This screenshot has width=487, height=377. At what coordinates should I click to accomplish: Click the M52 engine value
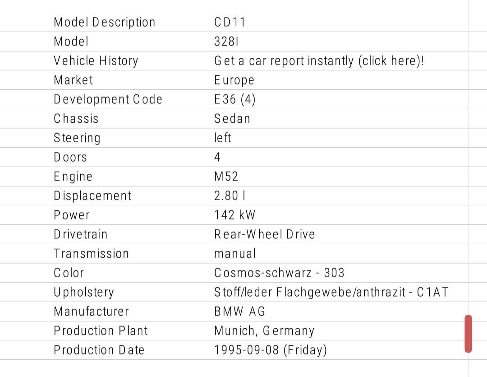point(226,177)
